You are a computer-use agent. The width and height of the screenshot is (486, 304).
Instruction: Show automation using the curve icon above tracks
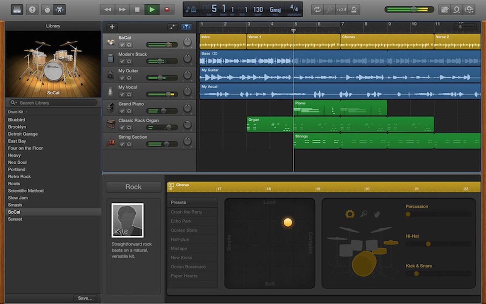(173, 27)
